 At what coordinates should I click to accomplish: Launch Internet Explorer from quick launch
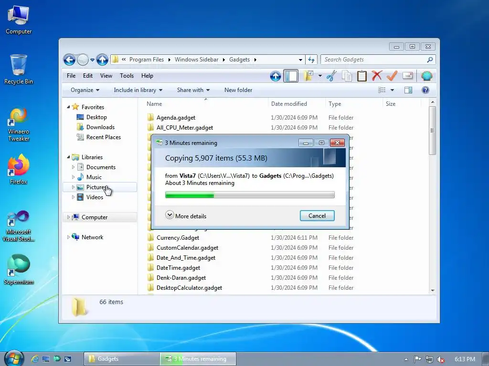[34, 359]
